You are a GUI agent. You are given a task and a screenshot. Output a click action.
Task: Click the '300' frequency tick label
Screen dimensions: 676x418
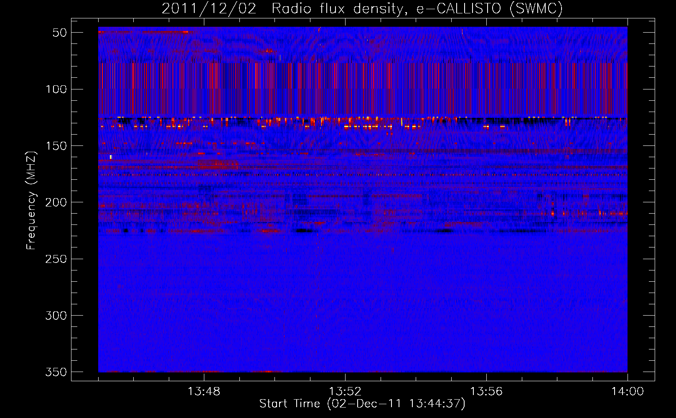(56, 316)
